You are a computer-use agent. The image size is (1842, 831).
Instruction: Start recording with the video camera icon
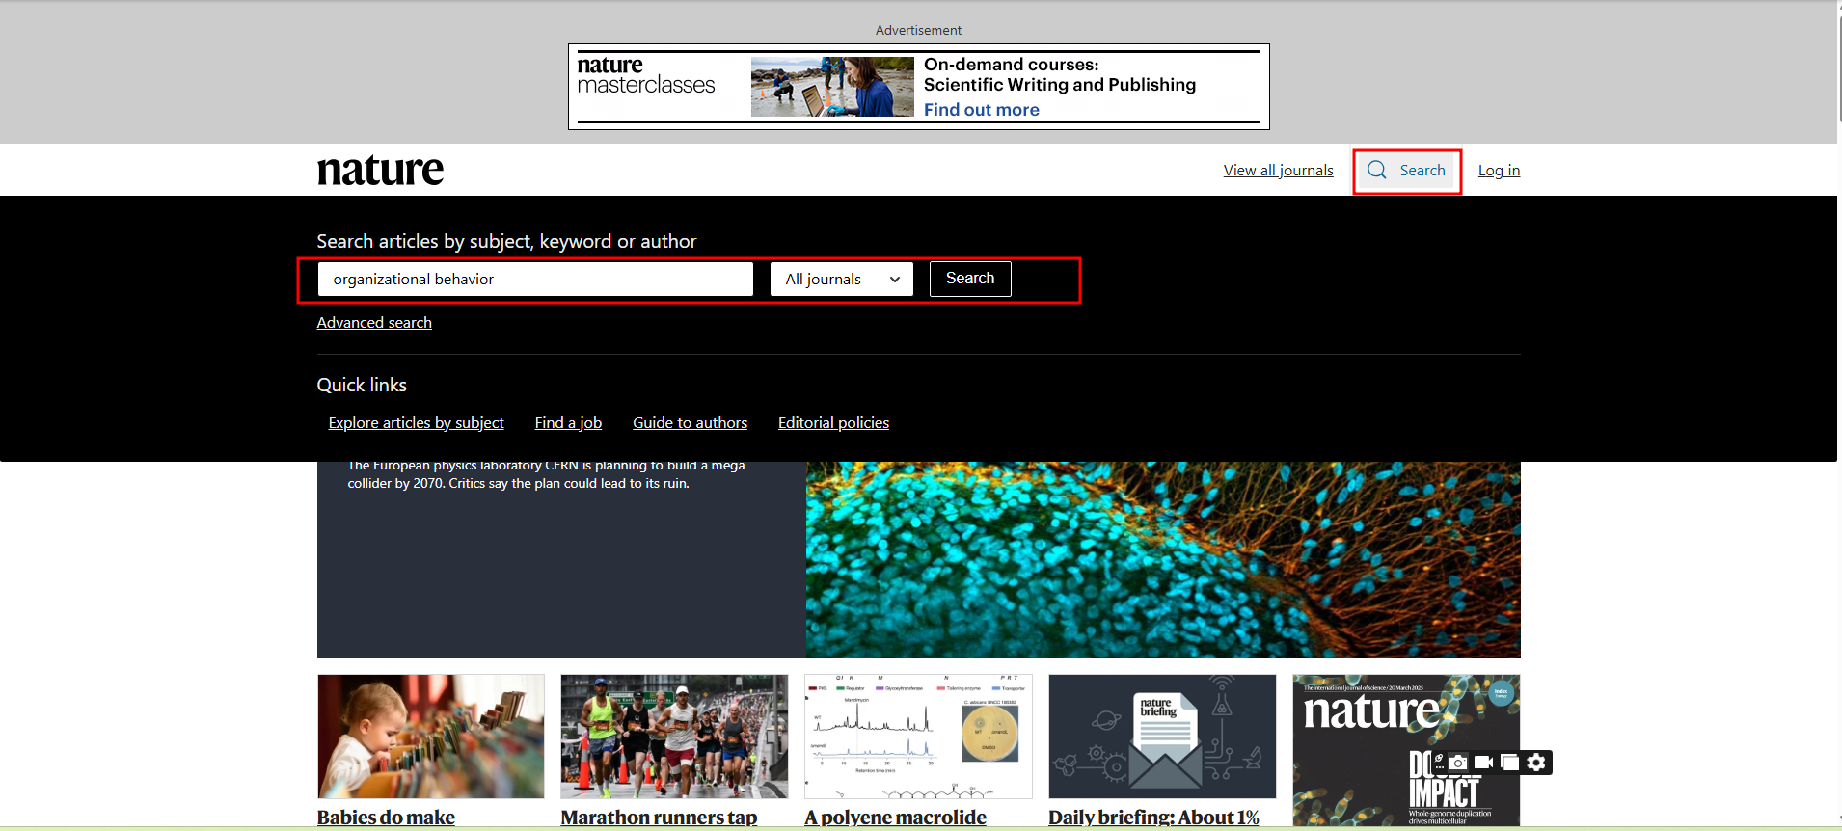pyautogui.click(x=1484, y=763)
